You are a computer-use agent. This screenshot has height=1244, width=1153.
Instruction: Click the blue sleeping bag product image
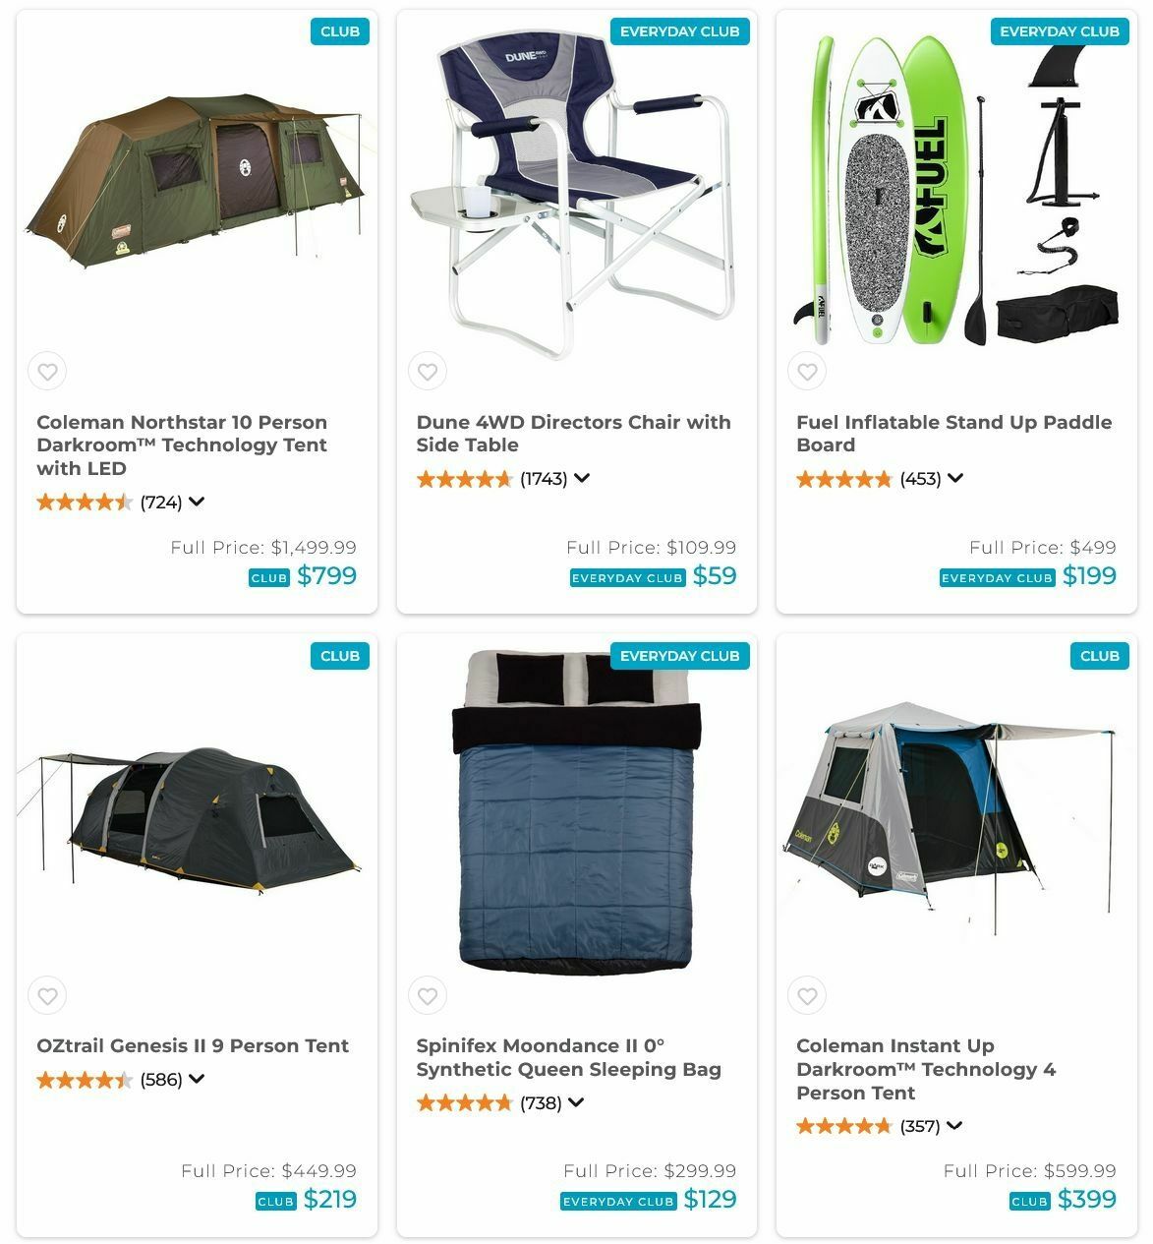click(577, 808)
